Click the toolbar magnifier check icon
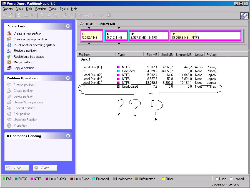Image resolution: width=250 pixels, height=188 pixels. (87, 15)
